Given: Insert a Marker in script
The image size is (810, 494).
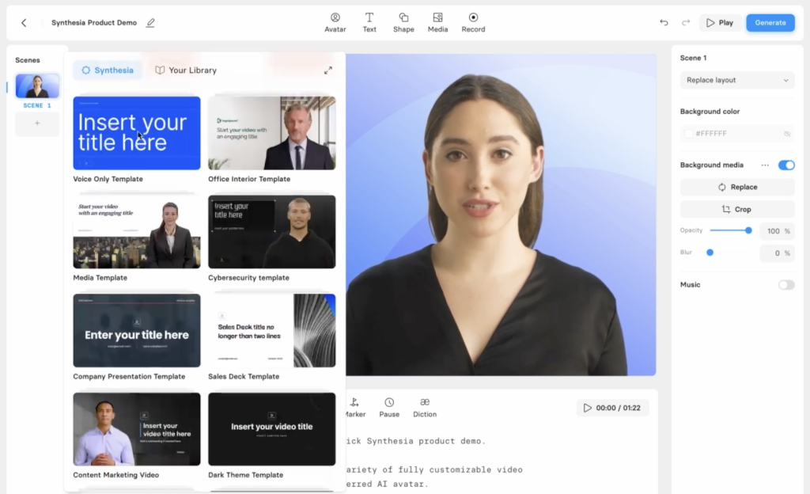Looking at the screenshot, I should (x=355, y=408).
